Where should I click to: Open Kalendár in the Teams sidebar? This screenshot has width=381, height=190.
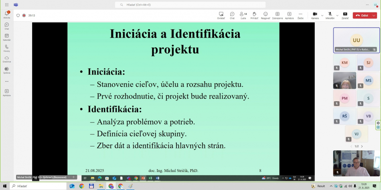click(6, 37)
